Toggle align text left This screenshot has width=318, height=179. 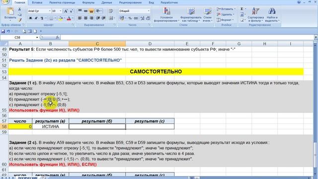pyautogui.click(x=80, y=18)
